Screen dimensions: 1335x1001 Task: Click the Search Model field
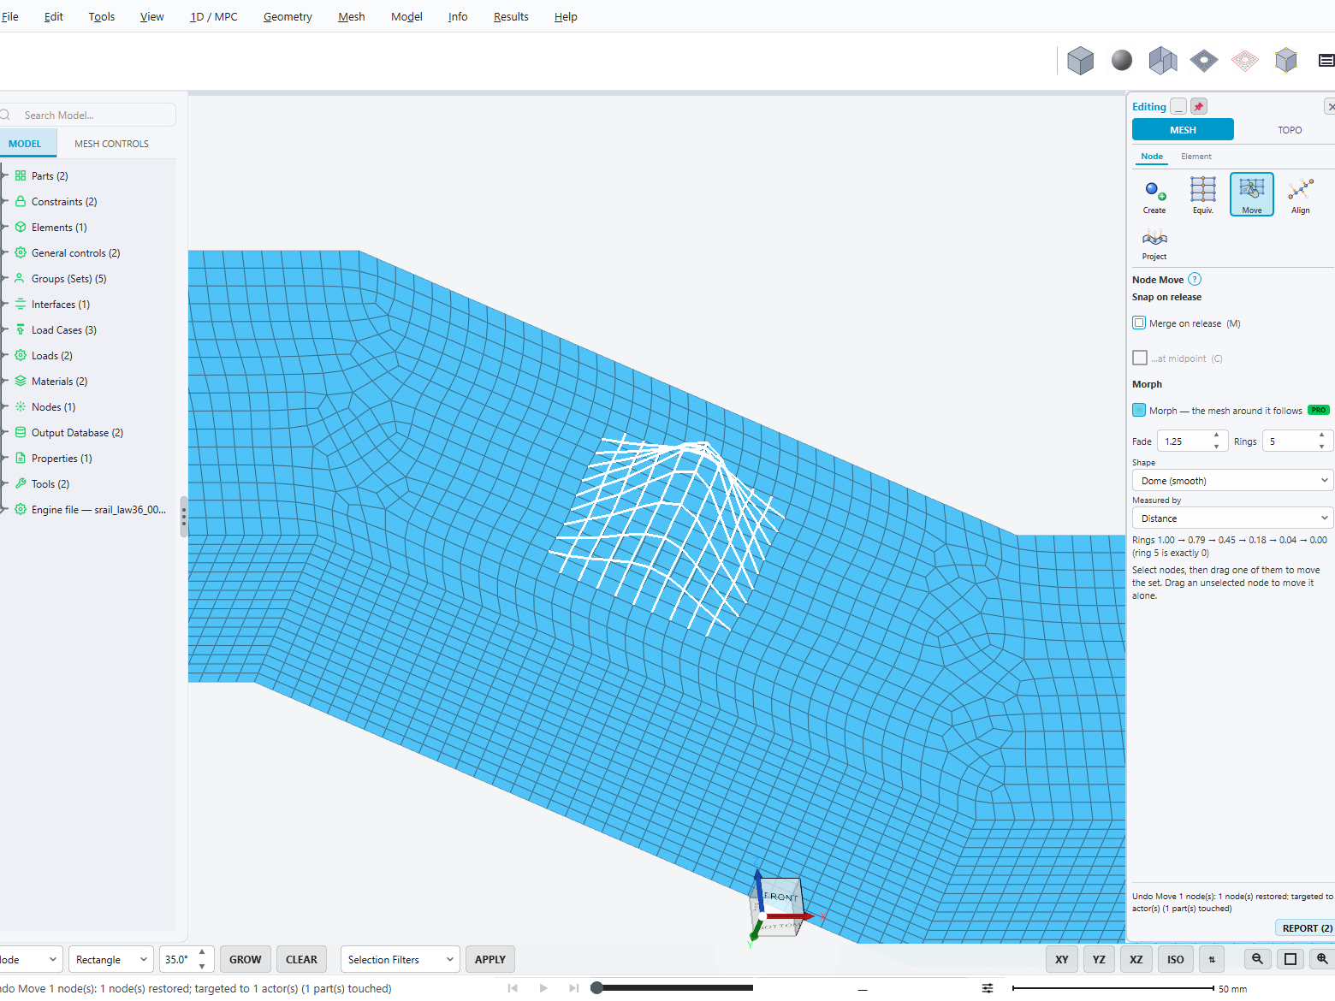click(87, 115)
